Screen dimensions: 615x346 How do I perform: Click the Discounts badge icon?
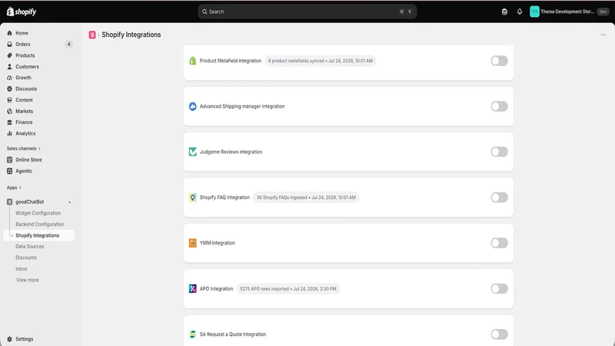(x=9, y=88)
